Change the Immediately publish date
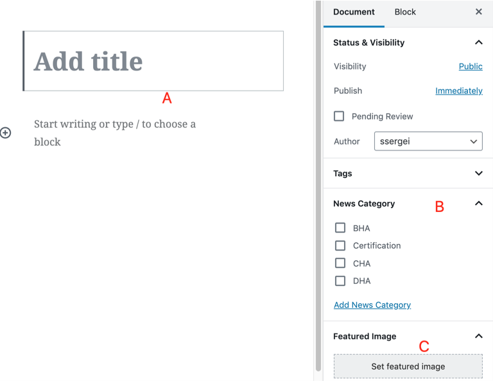493x381 pixels. [x=458, y=91]
